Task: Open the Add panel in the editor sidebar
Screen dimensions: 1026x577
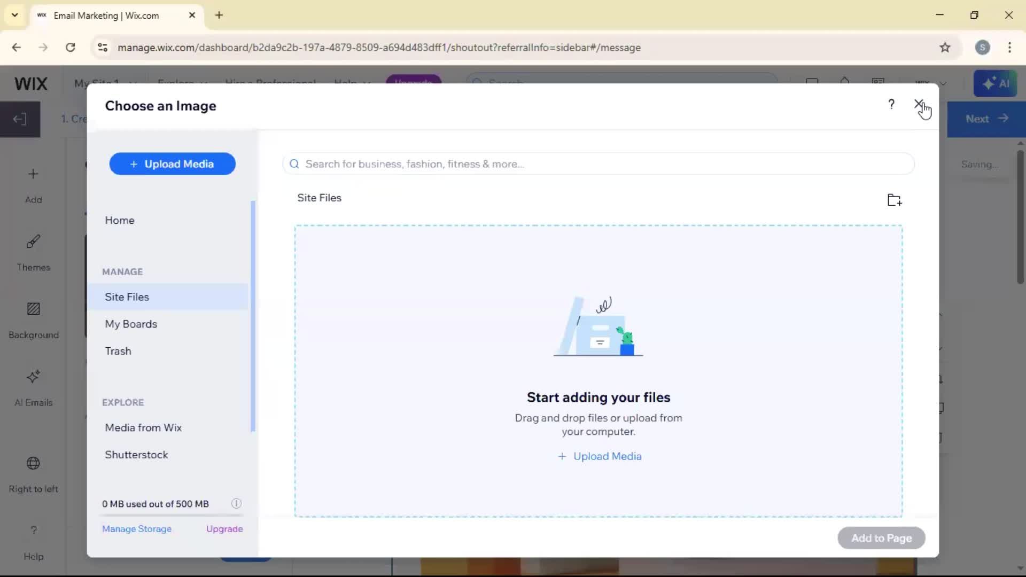Action: click(x=33, y=185)
